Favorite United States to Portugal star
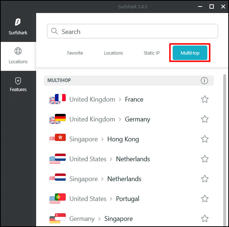 click(205, 199)
